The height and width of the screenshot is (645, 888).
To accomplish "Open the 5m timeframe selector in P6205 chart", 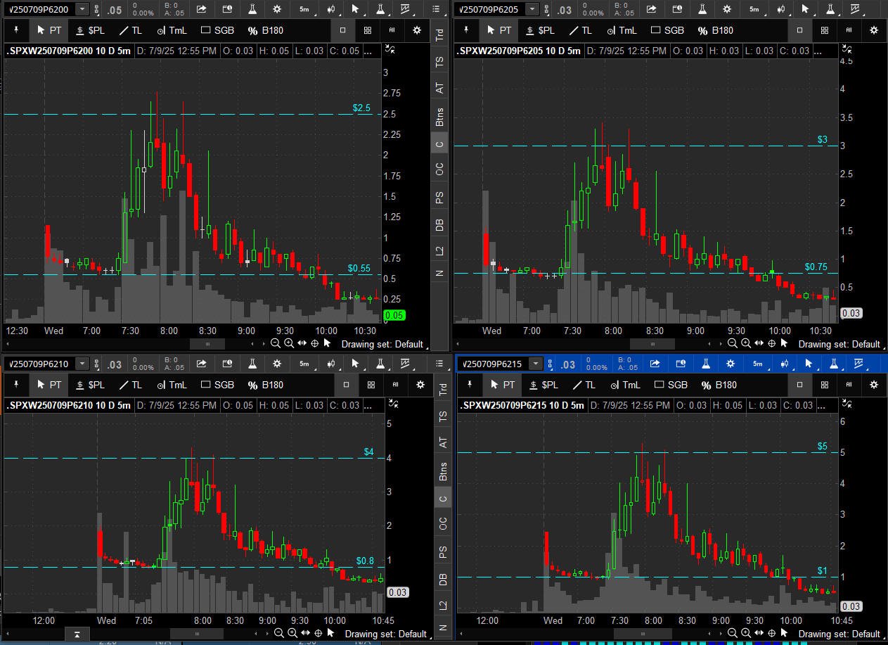I will (754, 9).
